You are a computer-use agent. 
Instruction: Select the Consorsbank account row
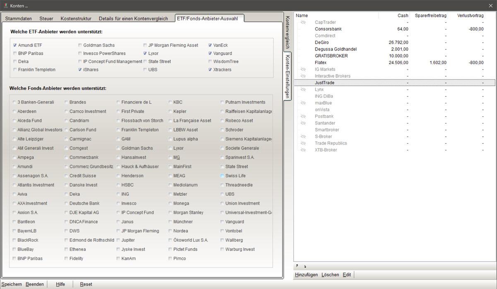coord(395,29)
